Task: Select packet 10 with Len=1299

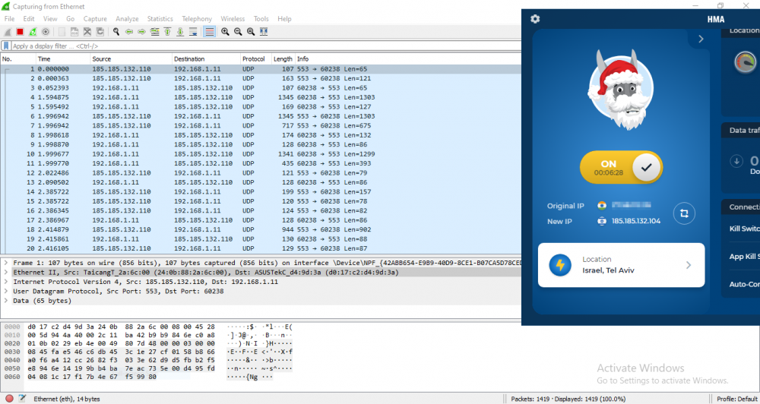Action: click(x=261, y=153)
